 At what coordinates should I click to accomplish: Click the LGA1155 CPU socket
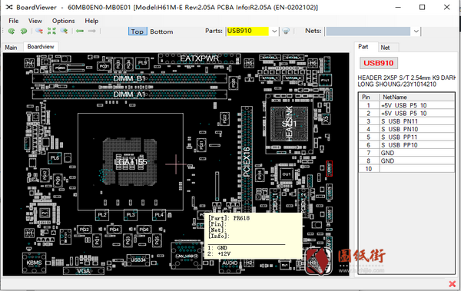131,162
